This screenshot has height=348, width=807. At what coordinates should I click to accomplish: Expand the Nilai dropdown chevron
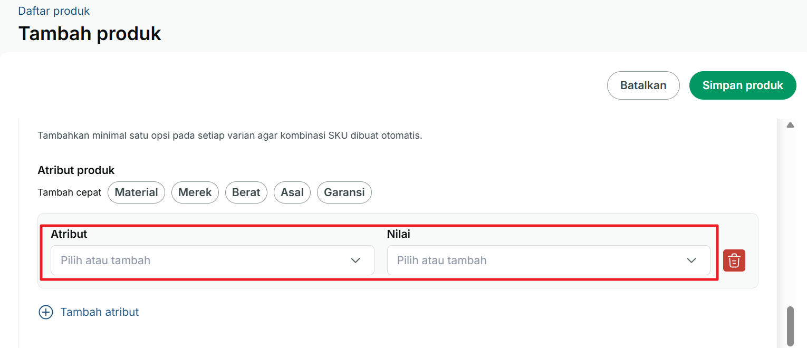691,260
